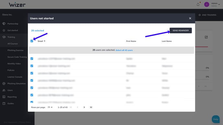The height and width of the screenshot is (125, 223).
Task: Click the sort arrow next to Email
Action: tap(44, 41)
